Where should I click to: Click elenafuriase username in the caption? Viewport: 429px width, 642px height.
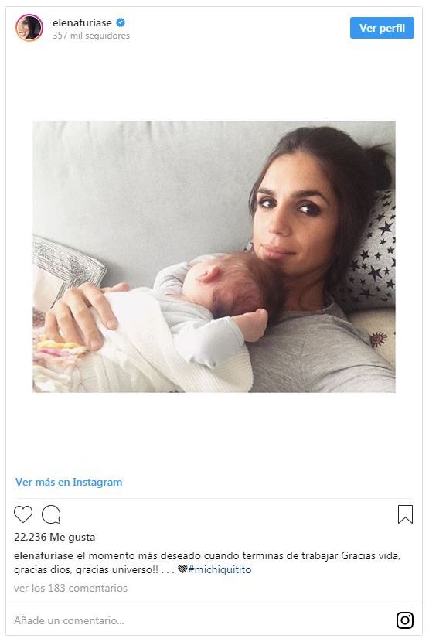pyautogui.click(x=43, y=555)
